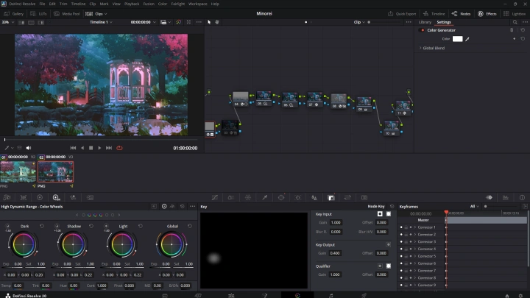Open the Blur/Sharpen palette icon
Screen dimensions: 530x298
pyautogui.click(x=314, y=198)
